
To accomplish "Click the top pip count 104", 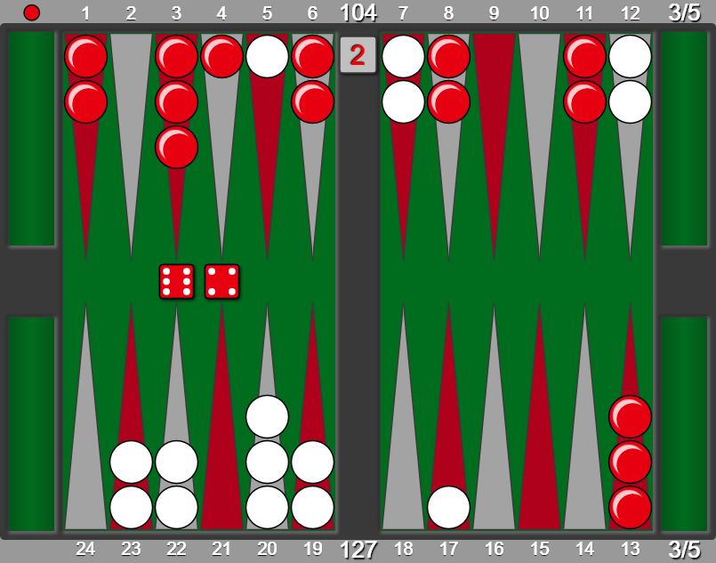I will 358,12.
